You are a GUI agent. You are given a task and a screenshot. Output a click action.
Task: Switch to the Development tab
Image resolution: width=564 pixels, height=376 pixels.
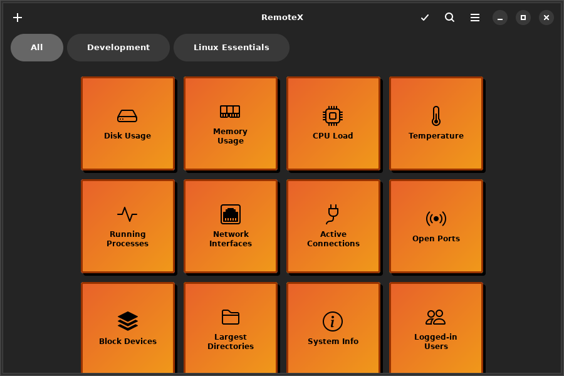pyautogui.click(x=118, y=48)
